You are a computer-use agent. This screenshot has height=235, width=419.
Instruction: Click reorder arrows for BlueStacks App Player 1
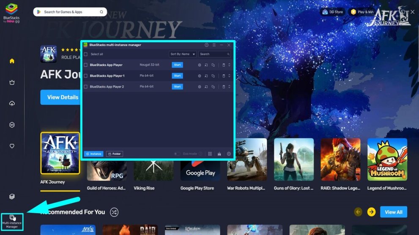(x=229, y=76)
